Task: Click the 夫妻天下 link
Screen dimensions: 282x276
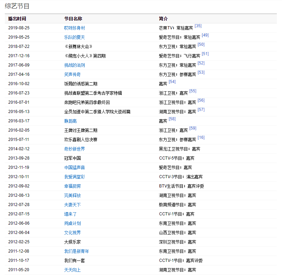Action: [72, 205]
